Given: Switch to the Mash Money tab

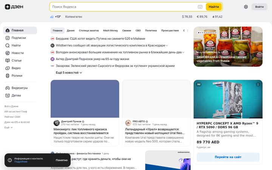Looking at the screenshot, I should 110,31.
